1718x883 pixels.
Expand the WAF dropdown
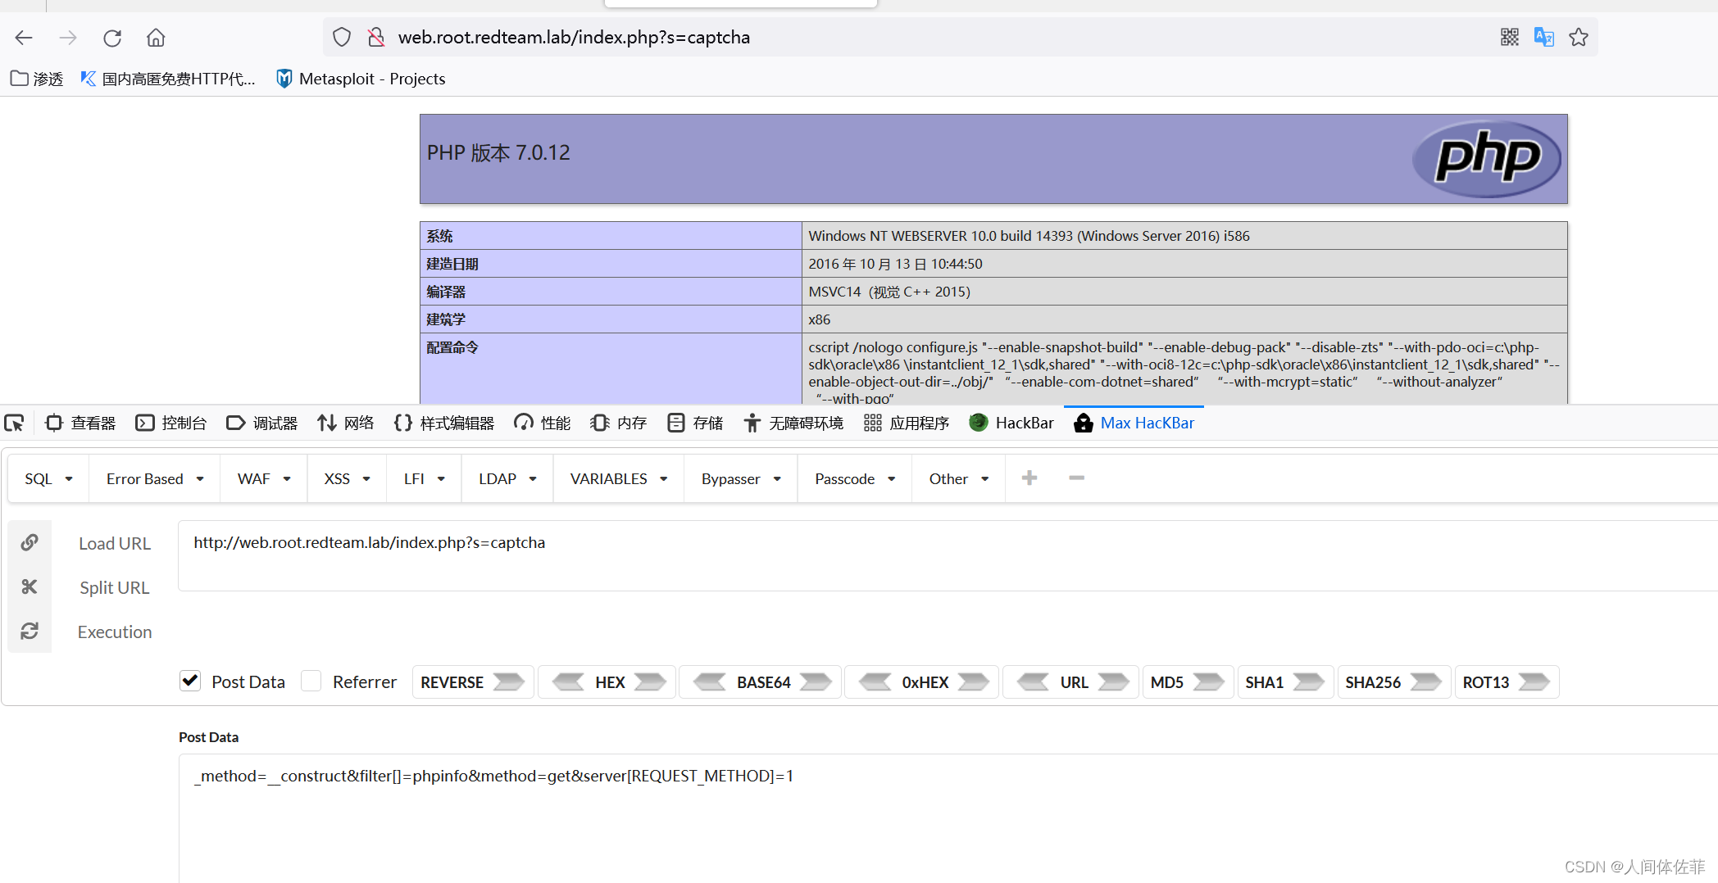[x=264, y=478]
